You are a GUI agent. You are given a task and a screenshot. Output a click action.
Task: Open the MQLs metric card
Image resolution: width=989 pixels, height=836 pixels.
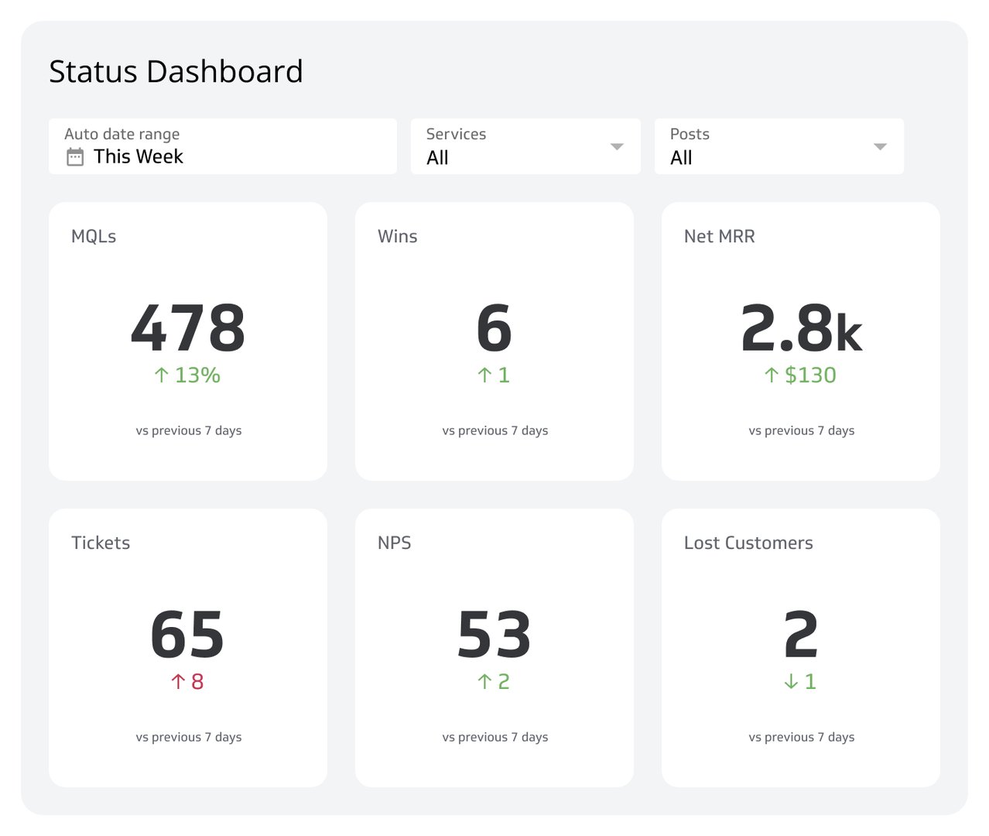[188, 341]
